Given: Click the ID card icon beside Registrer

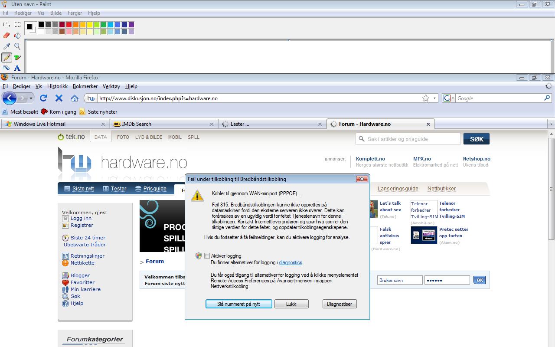Looking at the screenshot, I should click(65, 225).
